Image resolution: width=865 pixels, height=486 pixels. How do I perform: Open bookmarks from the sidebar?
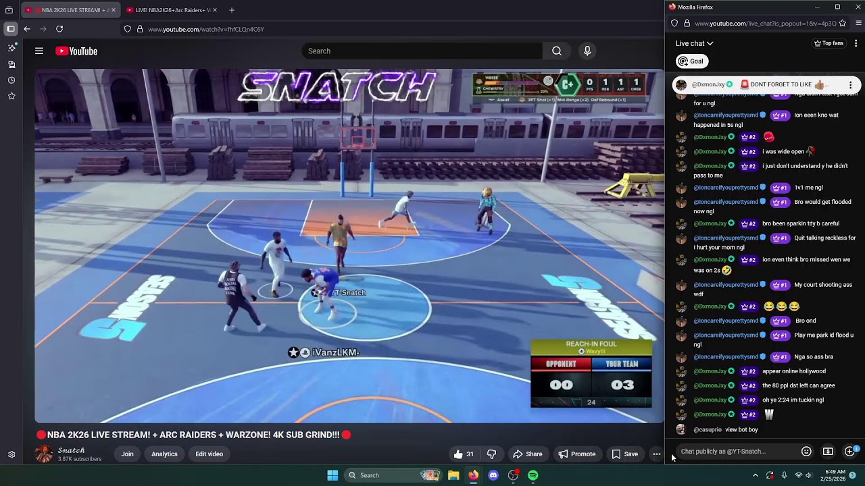click(x=11, y=96)
